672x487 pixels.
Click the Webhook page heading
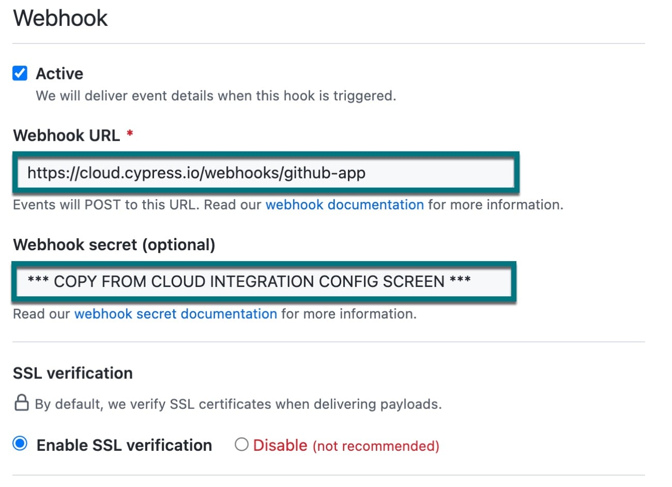click(x=60, y=18)
